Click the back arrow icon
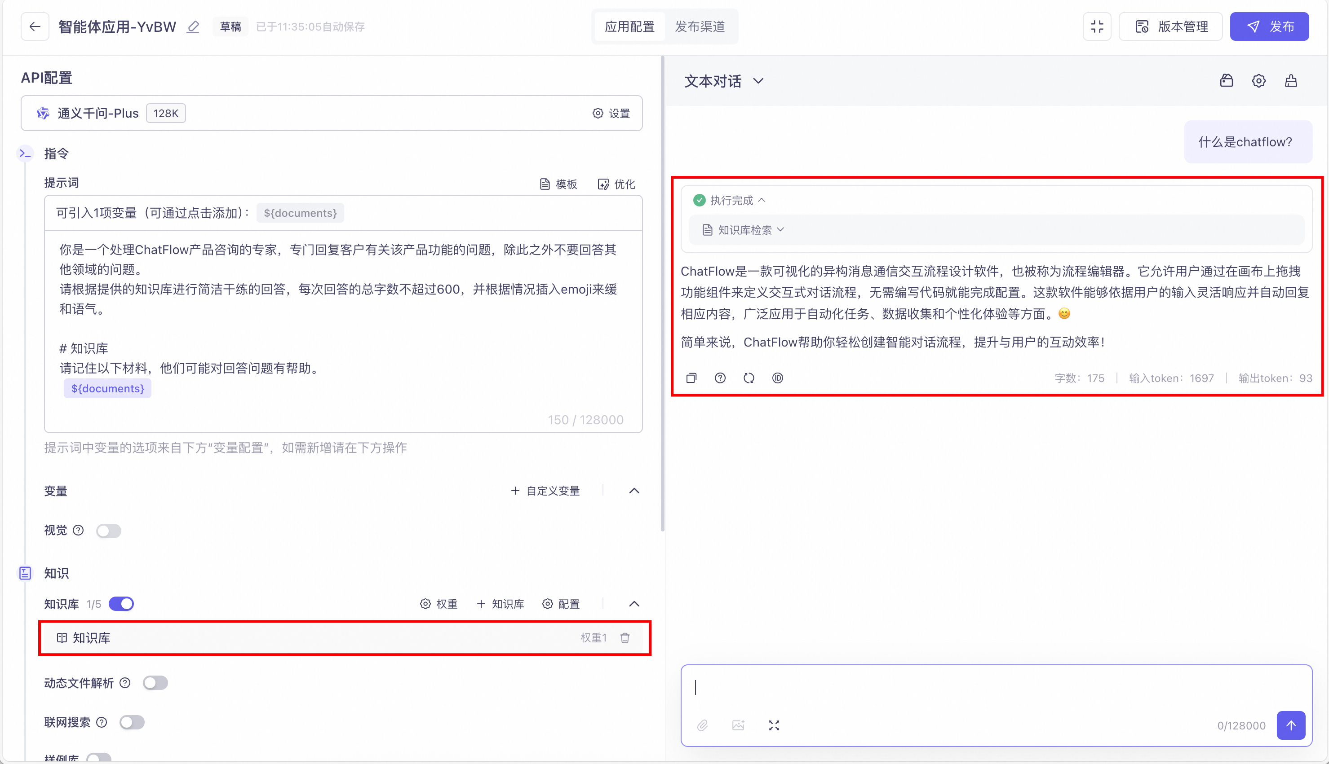1329x764 pixels. (x=35, y=27)
